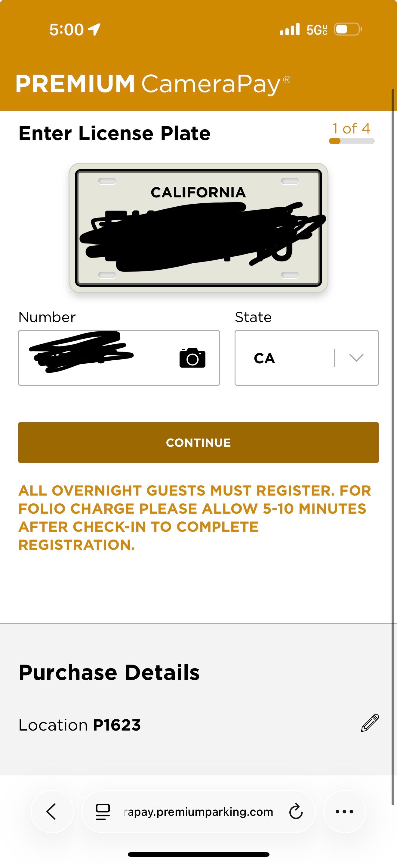Open the browser three-dots more menu
The image size is (397, 864).
tap(344, 812)
